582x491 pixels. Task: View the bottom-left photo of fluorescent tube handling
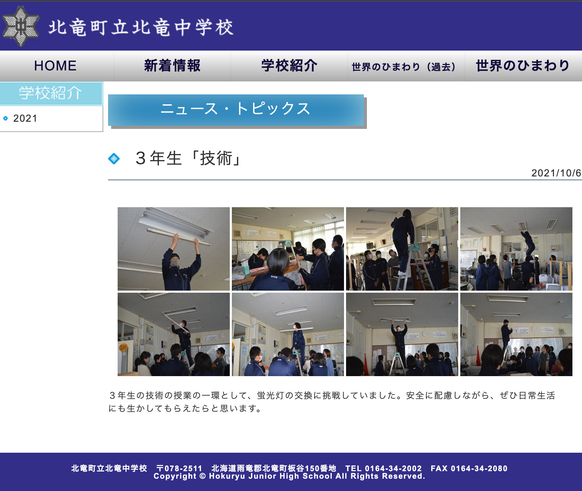(x=174, y=334)
